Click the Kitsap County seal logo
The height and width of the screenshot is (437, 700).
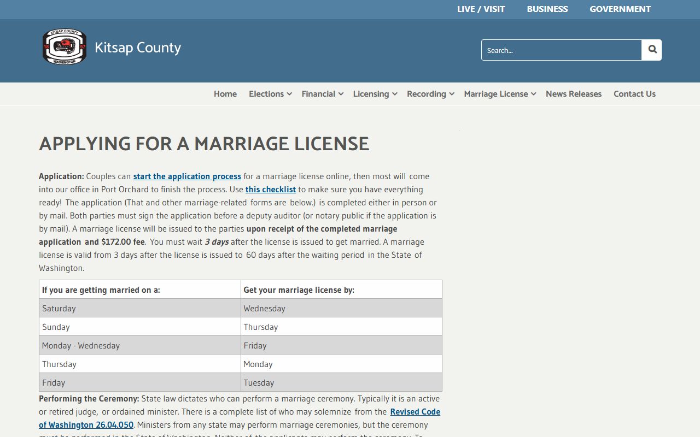click(65, 46)
